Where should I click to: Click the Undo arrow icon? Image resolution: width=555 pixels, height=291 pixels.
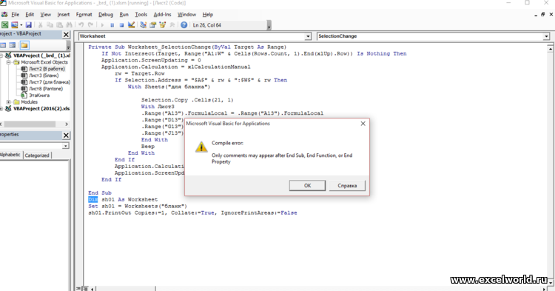pos(81,25)
